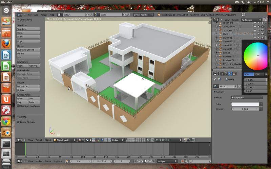Click the Firefox icon in the dock
This screenshot has height=169, width=271.
tap(6, 44)
